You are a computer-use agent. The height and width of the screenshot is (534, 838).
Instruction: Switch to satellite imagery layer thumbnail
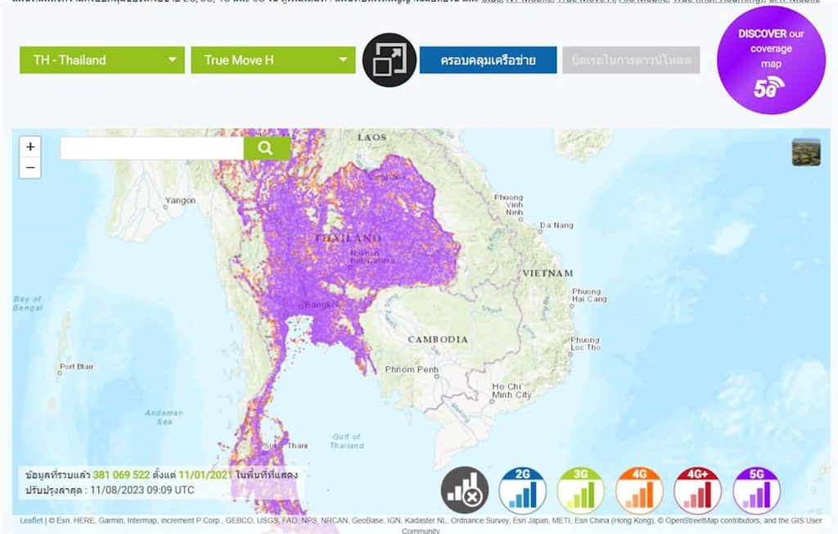pos(806,152)
